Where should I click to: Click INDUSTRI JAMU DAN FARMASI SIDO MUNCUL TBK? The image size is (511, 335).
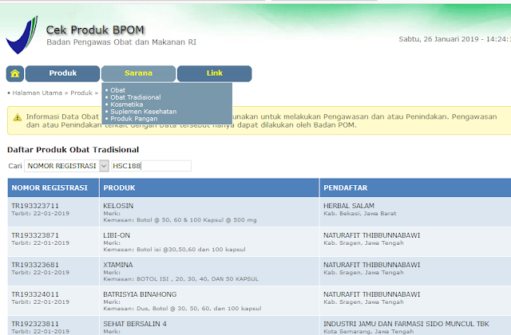(406, 324)
